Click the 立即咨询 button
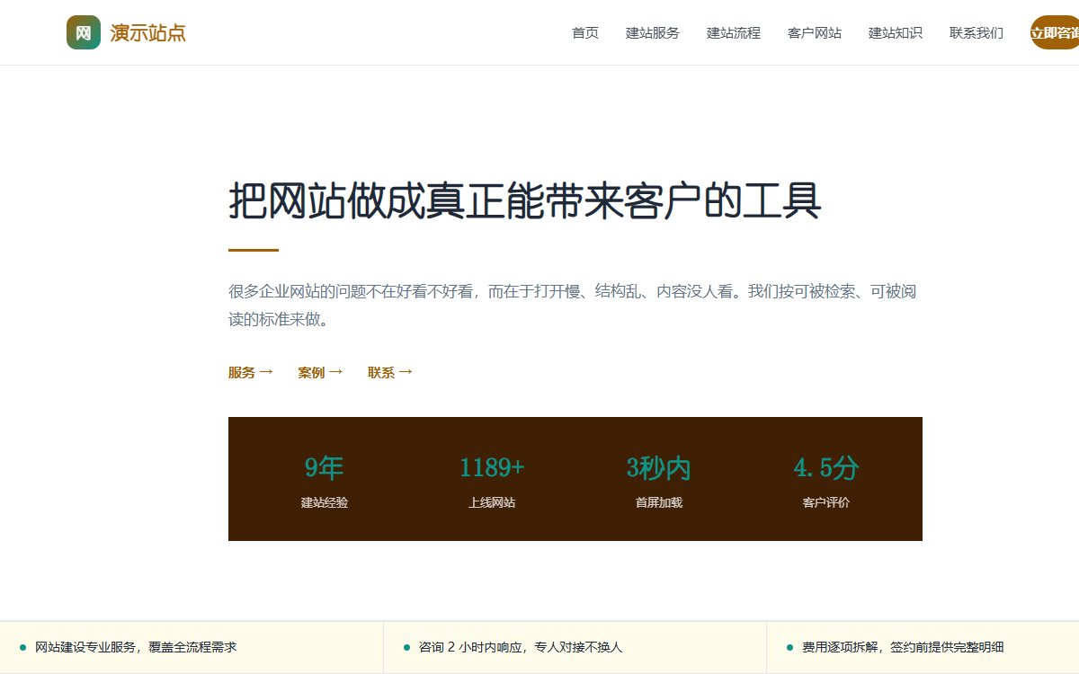This screenshot has width=1079, height=674. [1055, 33]
